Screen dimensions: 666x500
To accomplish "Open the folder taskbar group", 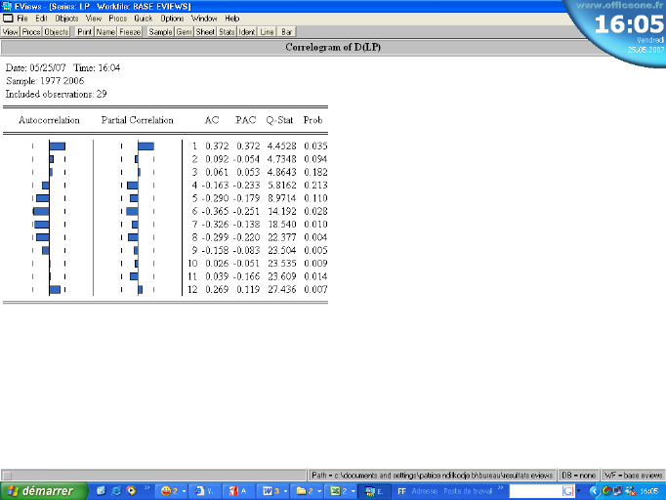I will pos(306,491).
